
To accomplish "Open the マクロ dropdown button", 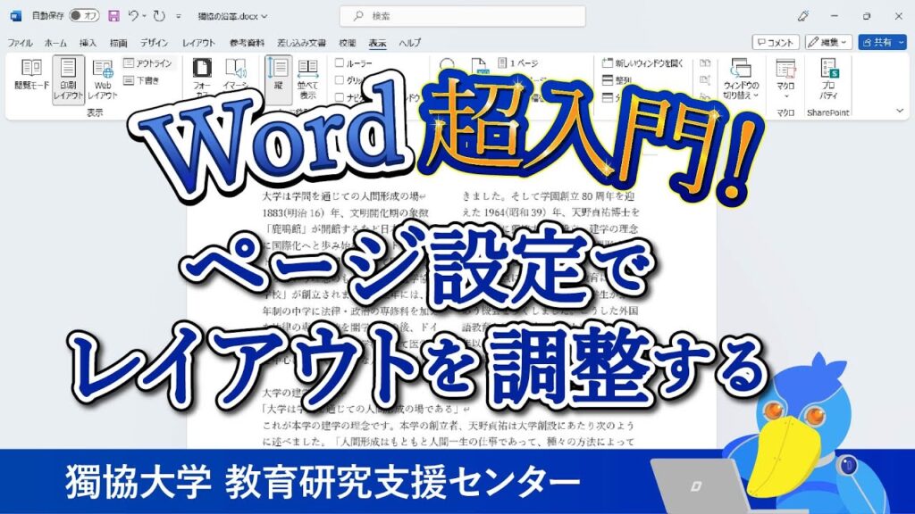I will (785, 79).
